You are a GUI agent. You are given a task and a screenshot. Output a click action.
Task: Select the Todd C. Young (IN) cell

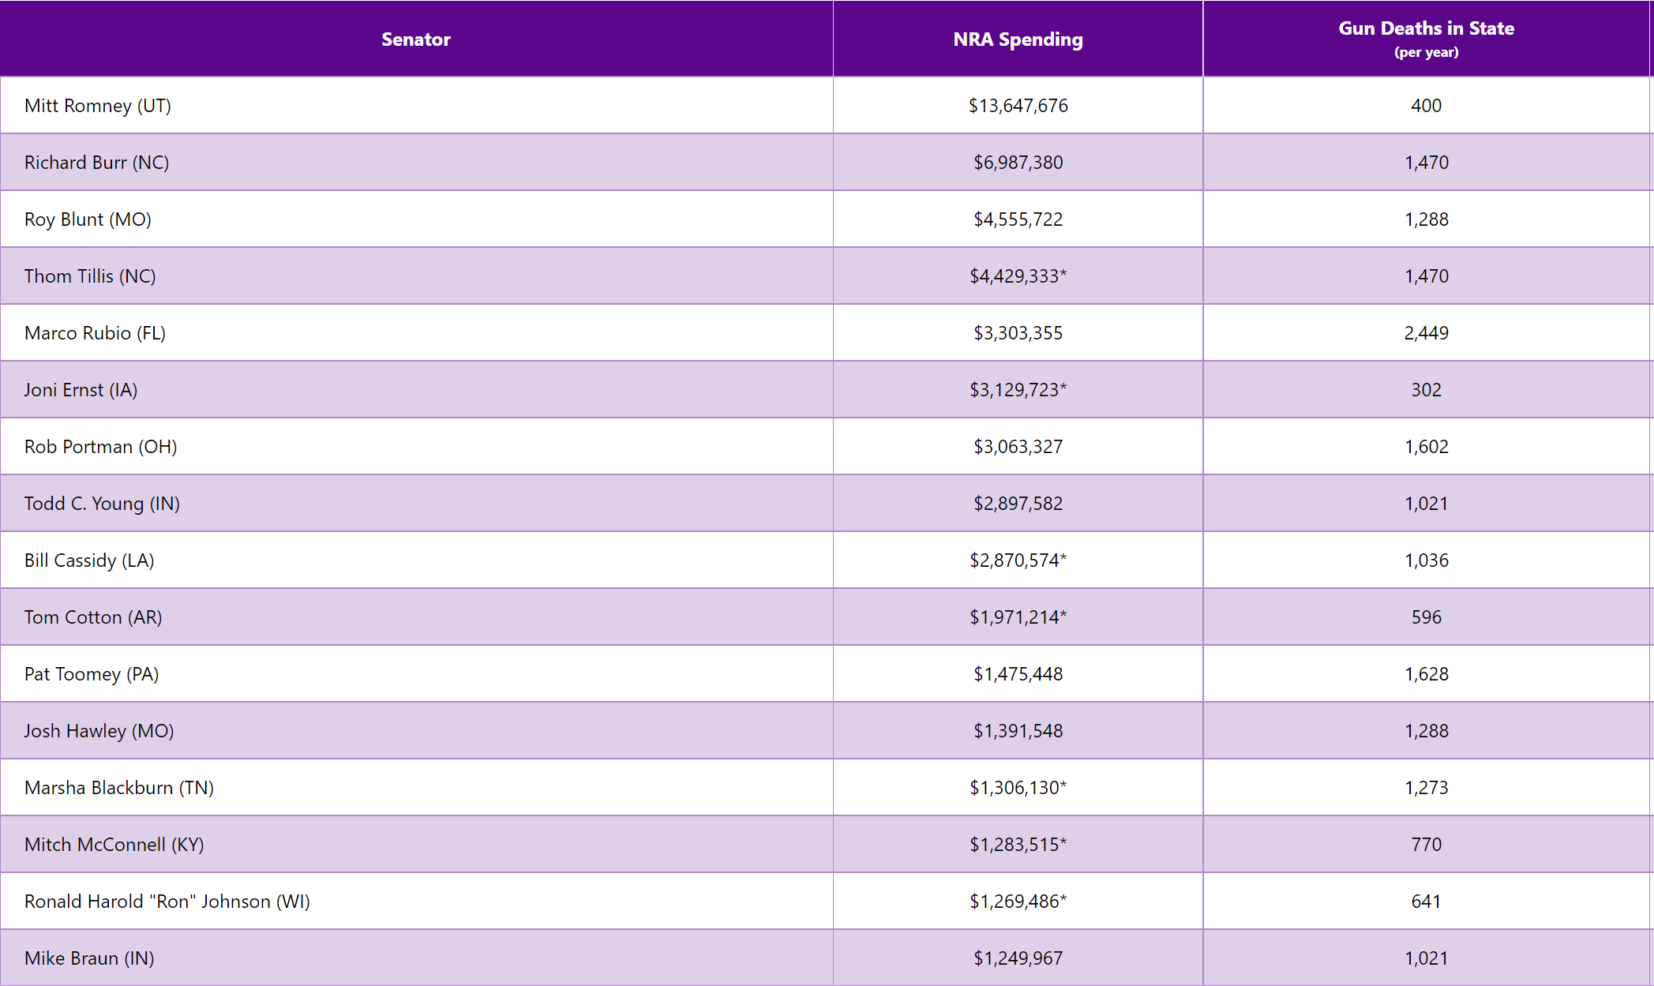coord(102,504)
